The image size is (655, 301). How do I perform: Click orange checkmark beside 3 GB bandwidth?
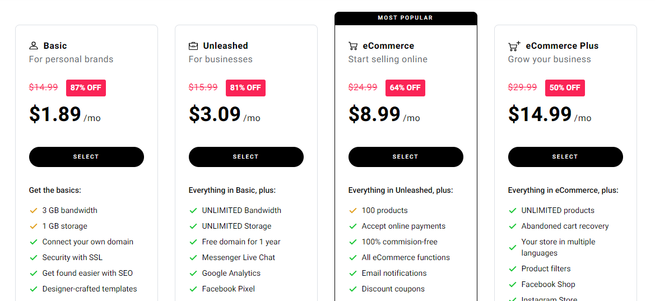pyautogui.click(x=34, y=211)
